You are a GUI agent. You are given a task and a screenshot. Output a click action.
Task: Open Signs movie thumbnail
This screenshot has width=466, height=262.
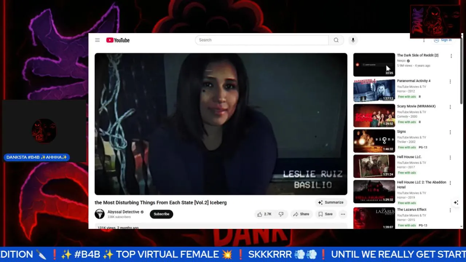tap(374, 141)
